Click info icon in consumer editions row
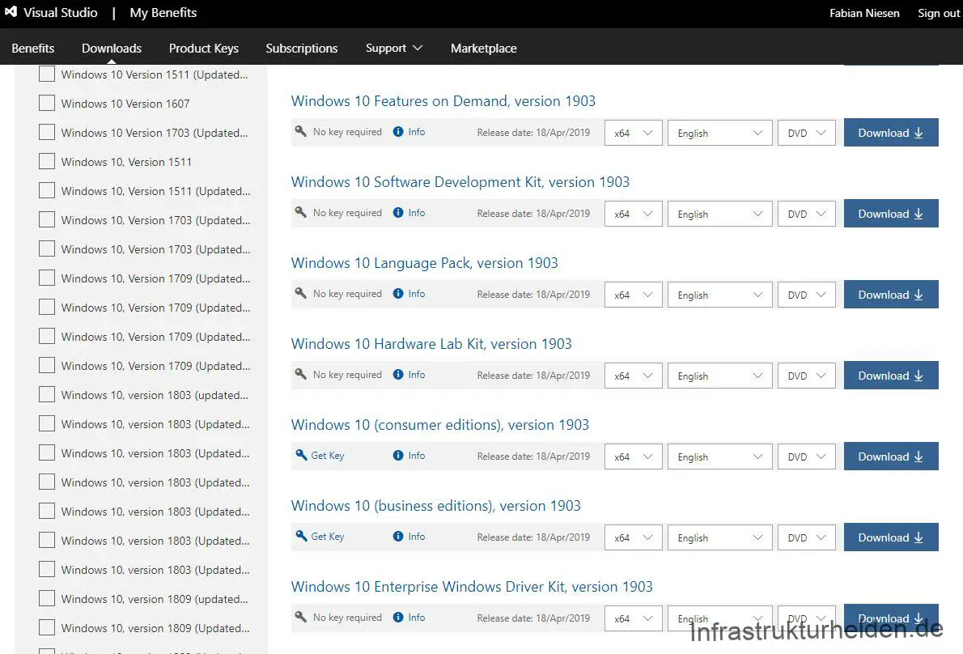This screenshot has height=654, width=963. click(x=398, y=455)
